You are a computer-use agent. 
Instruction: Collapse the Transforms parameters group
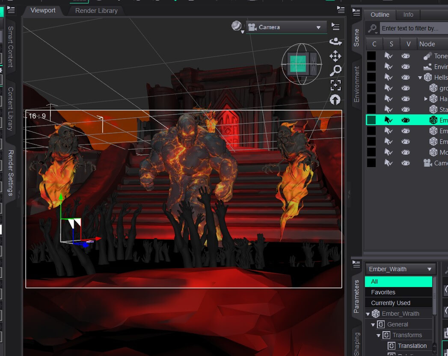(x=378, y=335)
